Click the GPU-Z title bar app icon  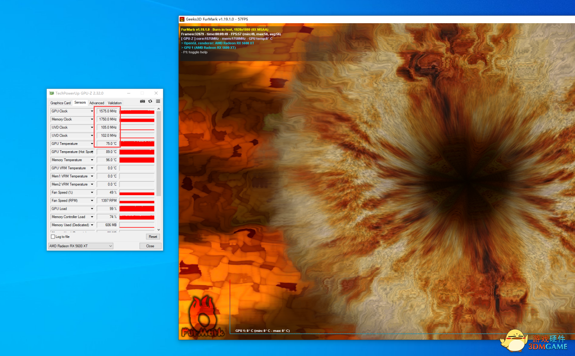point(52,93)
